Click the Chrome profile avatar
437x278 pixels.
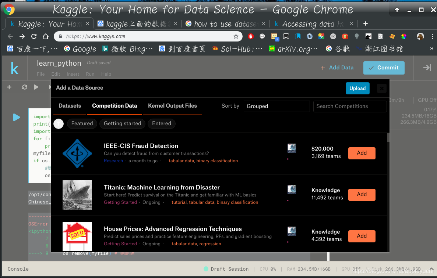[x=420, y=36]
